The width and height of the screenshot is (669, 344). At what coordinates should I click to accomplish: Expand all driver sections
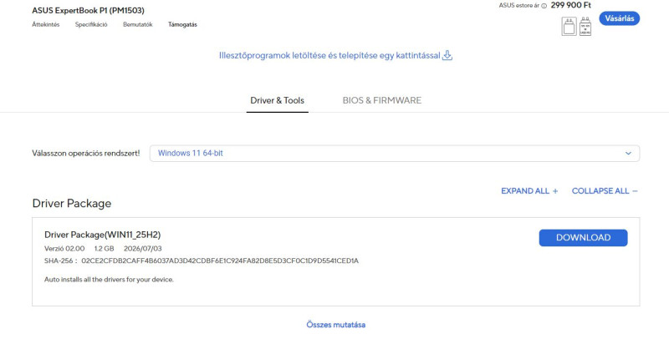click(529, 191)
